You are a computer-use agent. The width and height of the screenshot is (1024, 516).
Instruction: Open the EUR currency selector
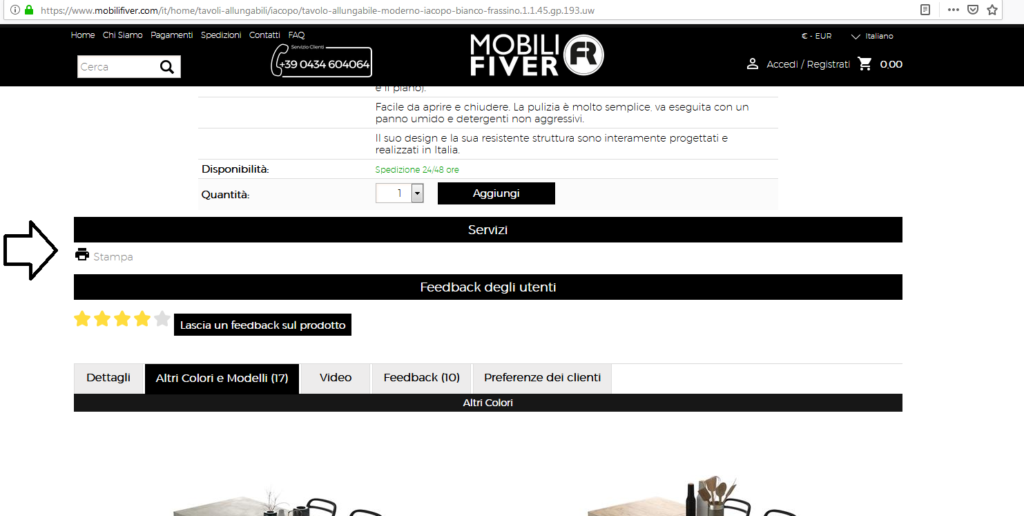tap(816, 36)
